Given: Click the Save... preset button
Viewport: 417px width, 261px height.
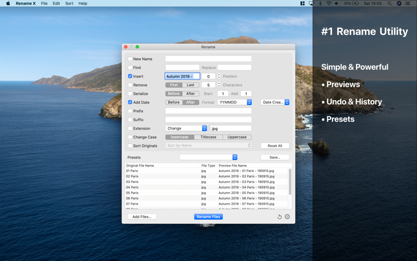Looking at the screenshot, I should pos(275,158).
